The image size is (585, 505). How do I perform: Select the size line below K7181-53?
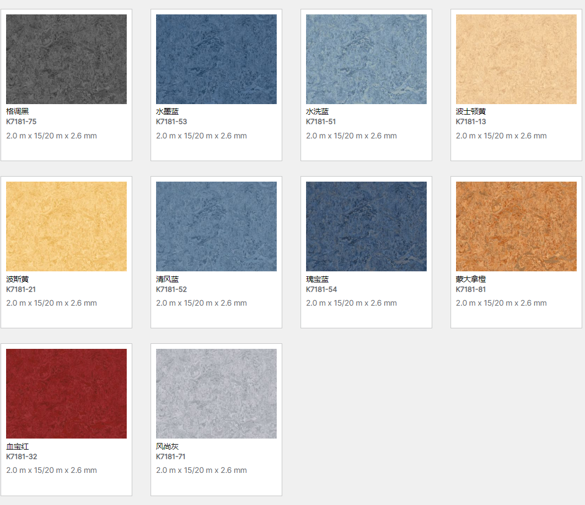tap(201, 136)
